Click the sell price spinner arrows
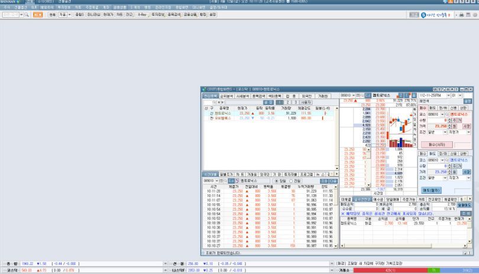This screenshot has width=479, height=274. [x=449, y=172]
